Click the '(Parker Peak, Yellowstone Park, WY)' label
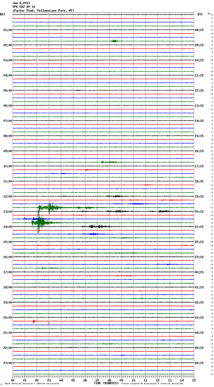 coord(43,11)
